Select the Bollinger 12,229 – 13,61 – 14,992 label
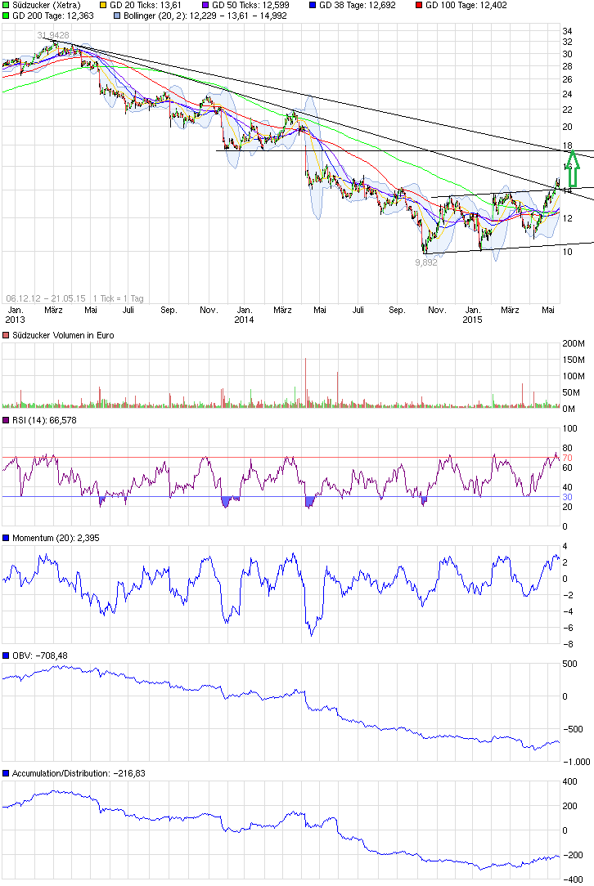The height and width of the screenshot is (886, 594). tap(205, 16)
